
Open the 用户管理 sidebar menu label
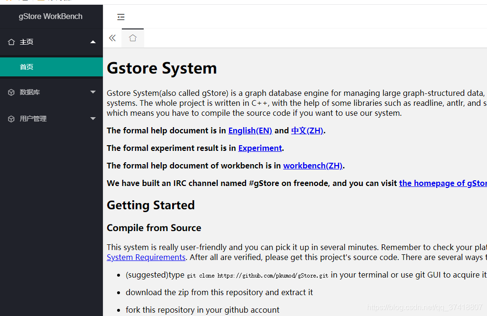click(x=33, y=119)
